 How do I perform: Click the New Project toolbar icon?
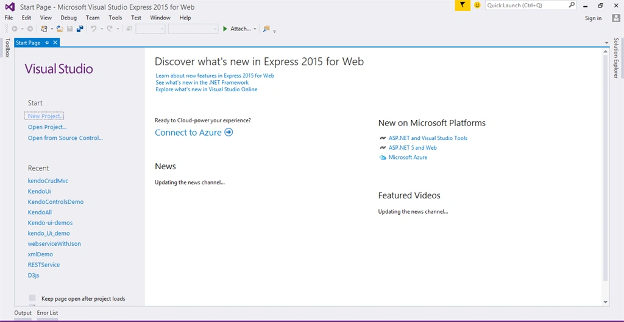44,29
